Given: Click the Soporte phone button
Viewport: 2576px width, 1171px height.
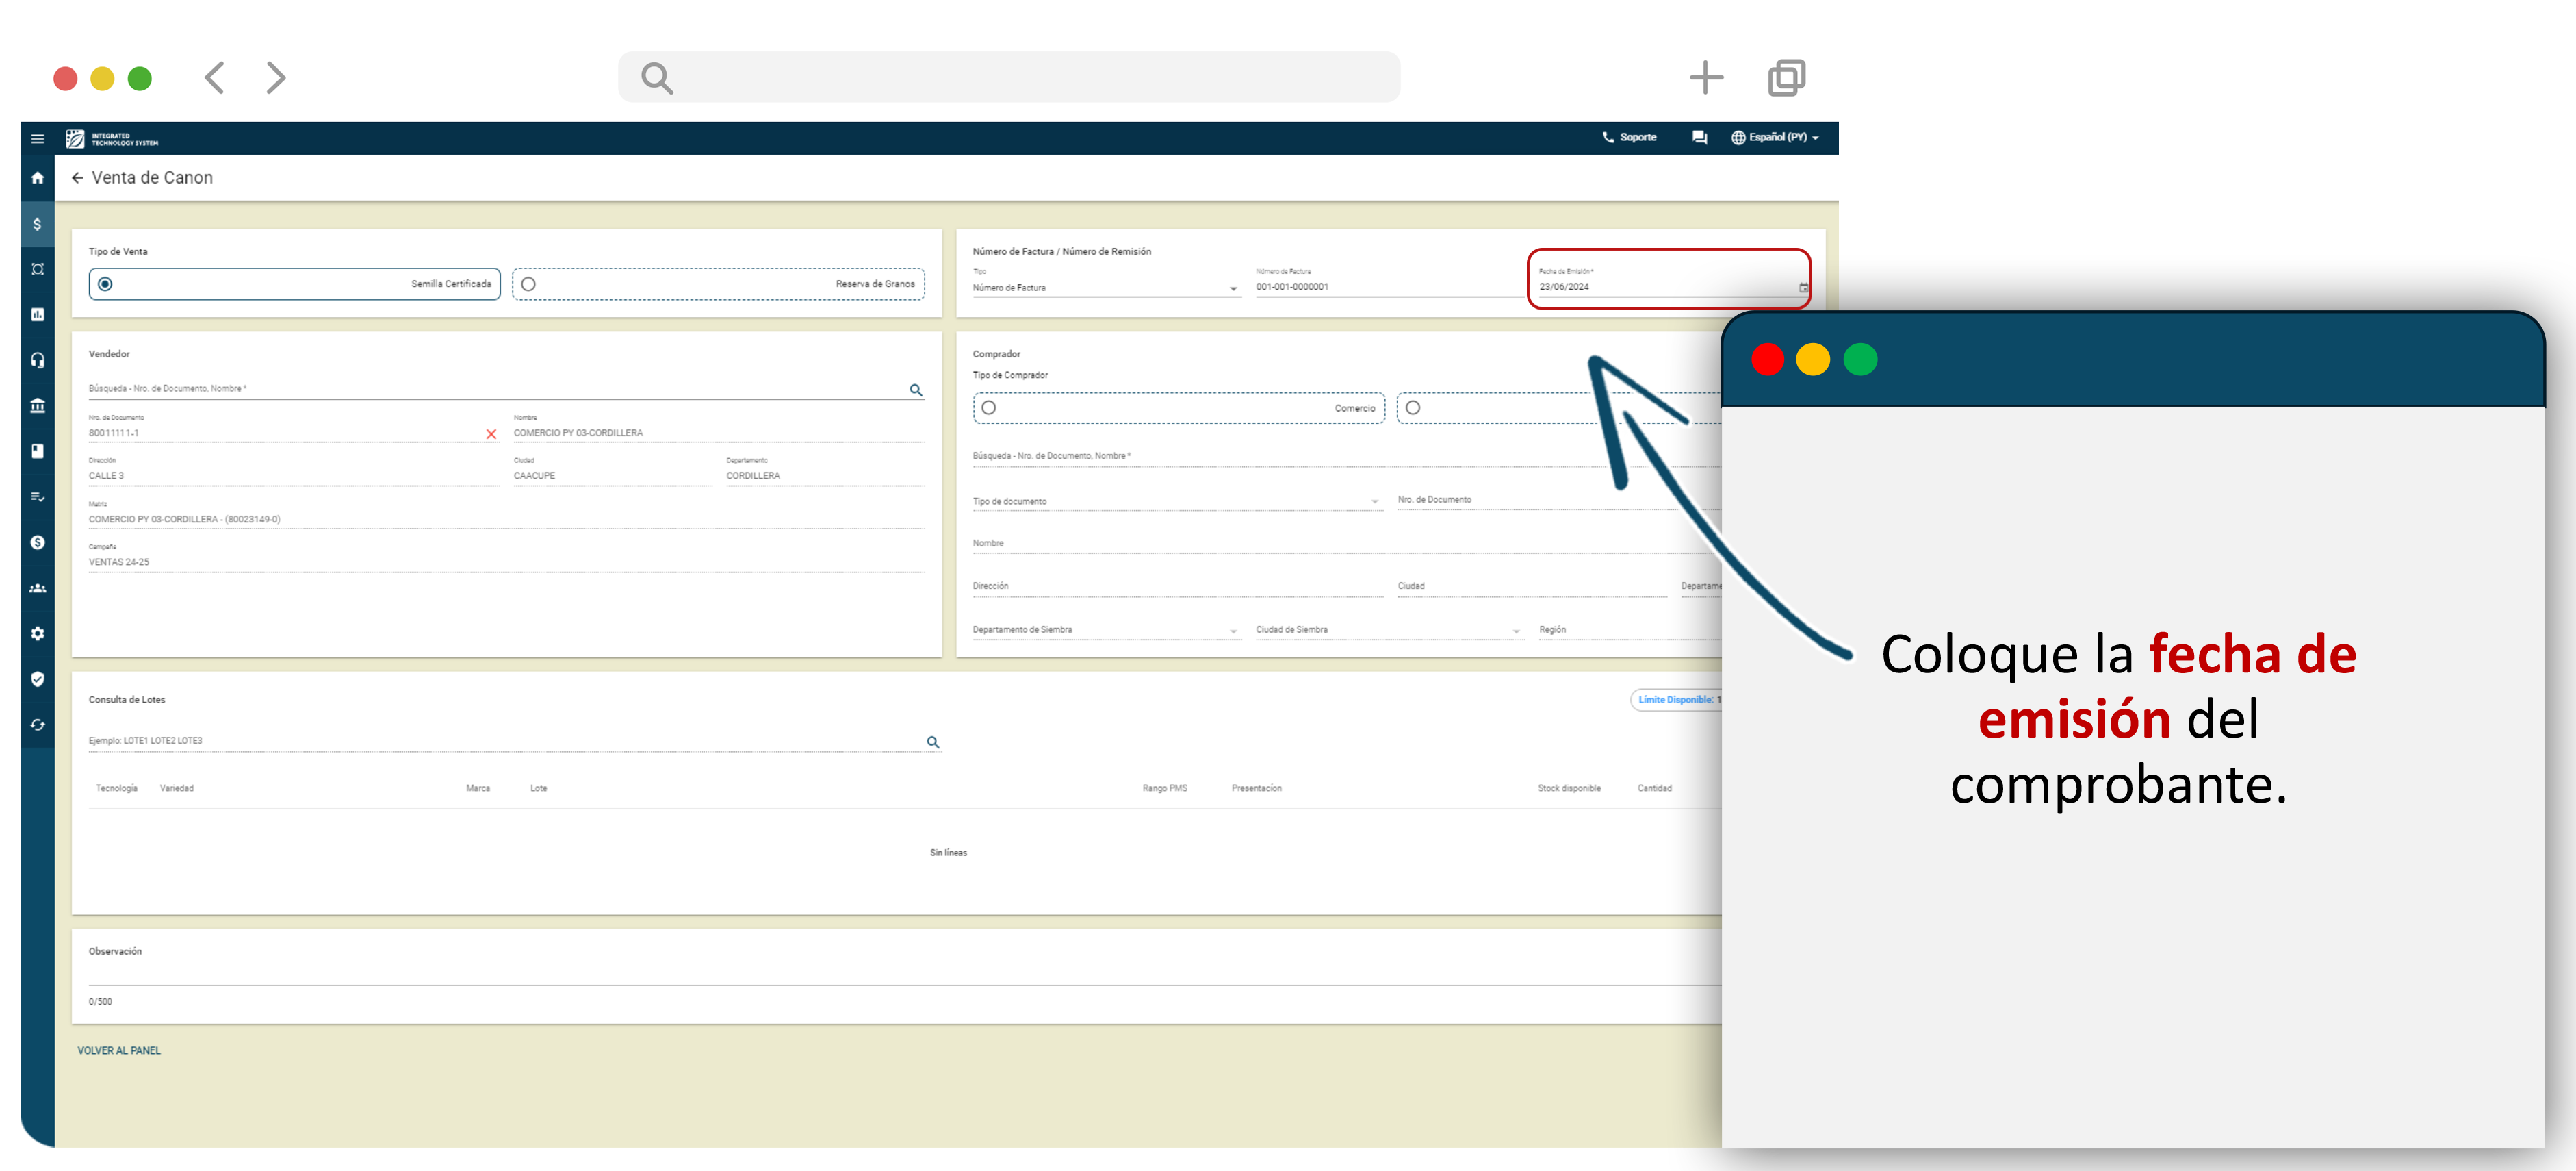Looking at the screenshot, I should pos(1629,138).
